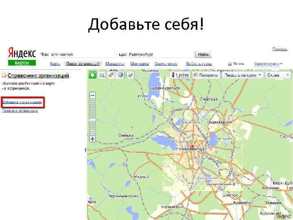Click the Что search input field
Image resolution: width=293 pixels, height=220 pixels.
[82, 55]
